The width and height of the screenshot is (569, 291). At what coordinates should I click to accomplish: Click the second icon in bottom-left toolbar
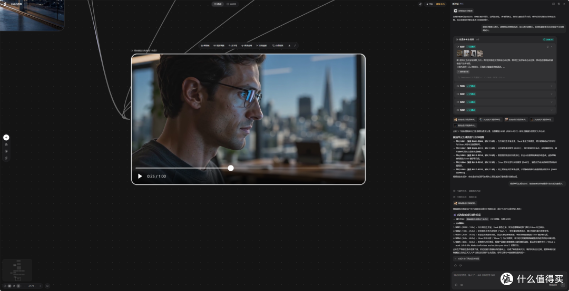pos(9,286)
